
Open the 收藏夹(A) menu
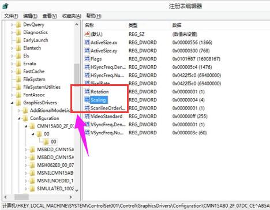72,16
